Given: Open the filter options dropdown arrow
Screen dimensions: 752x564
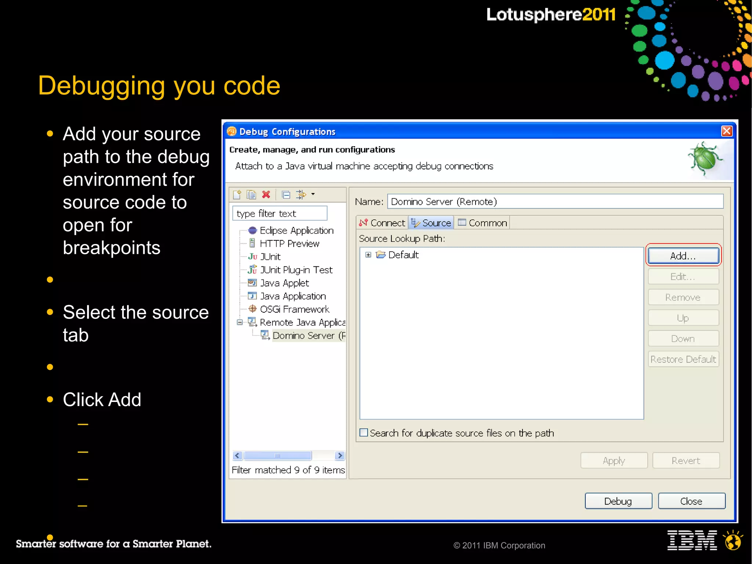Looking at the screenshot, I should click(313, 194).
